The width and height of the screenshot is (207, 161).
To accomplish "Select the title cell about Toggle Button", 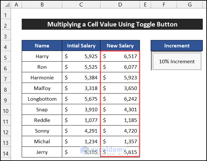I will (112, 25).
